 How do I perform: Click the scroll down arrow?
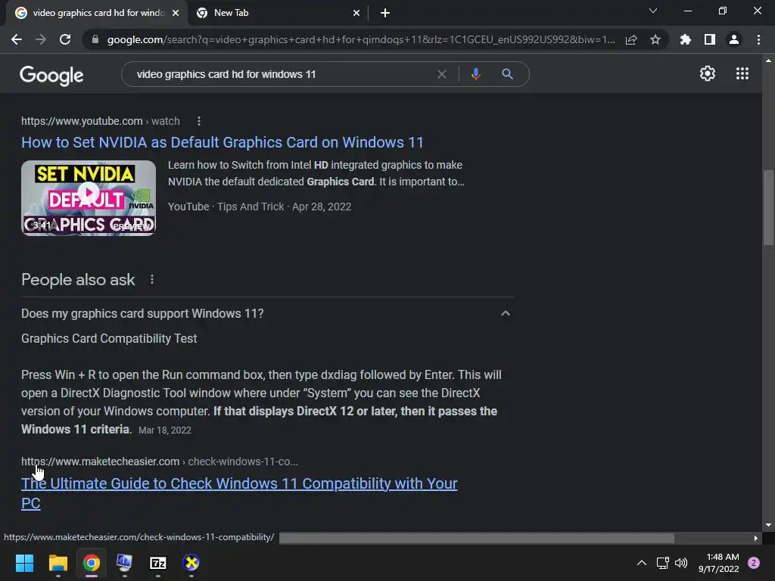768,525
